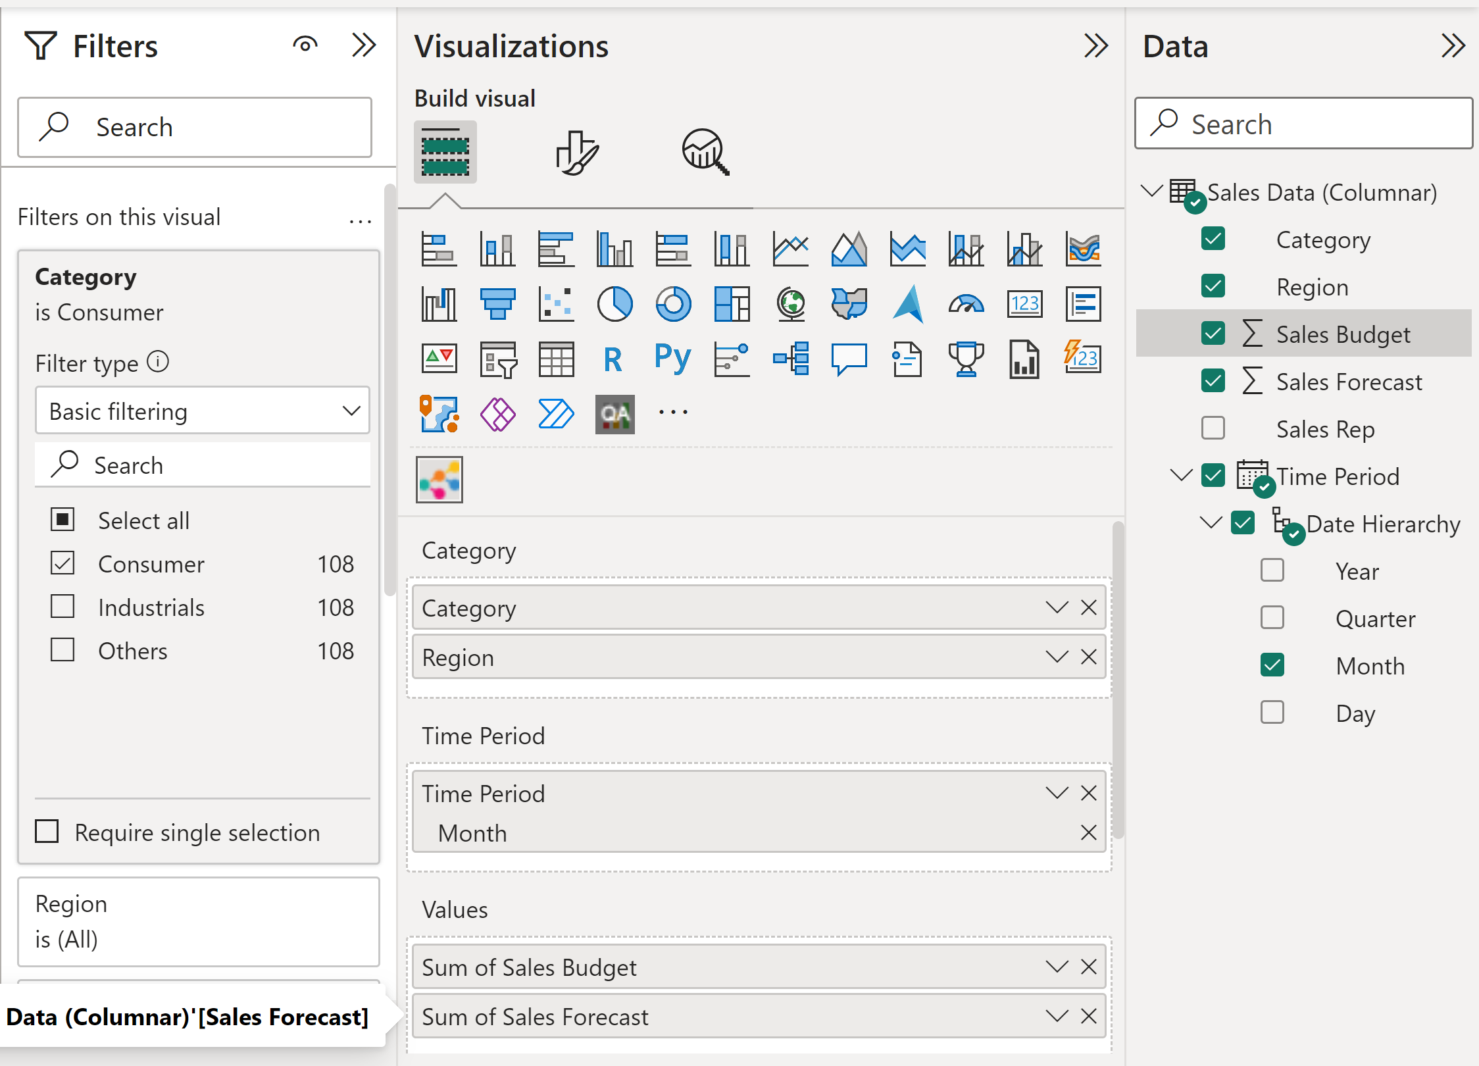This screenshot has width=1479, height=1066.
Task: Check the Industrials filter checkbox
Action: click(63, 607)
